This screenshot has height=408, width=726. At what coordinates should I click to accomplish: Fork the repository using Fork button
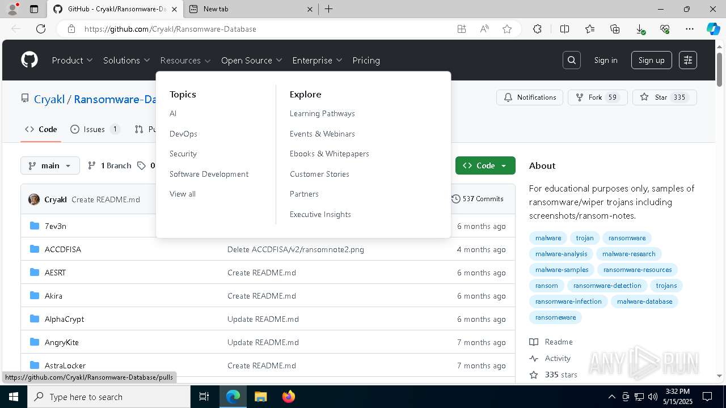point(597,97)
